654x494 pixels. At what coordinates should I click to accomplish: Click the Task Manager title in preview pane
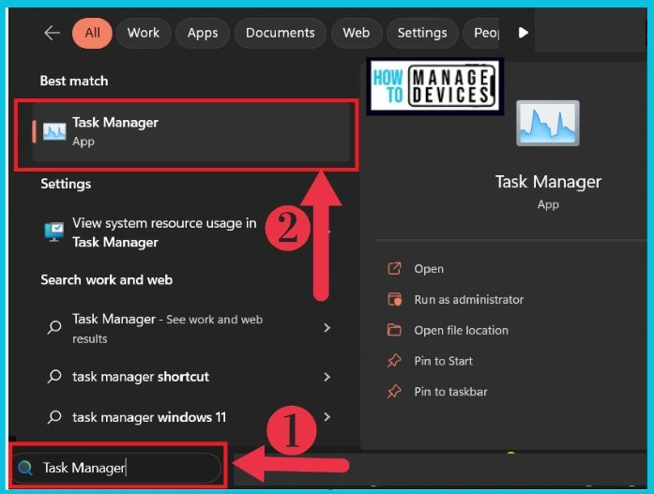(548, 182)
